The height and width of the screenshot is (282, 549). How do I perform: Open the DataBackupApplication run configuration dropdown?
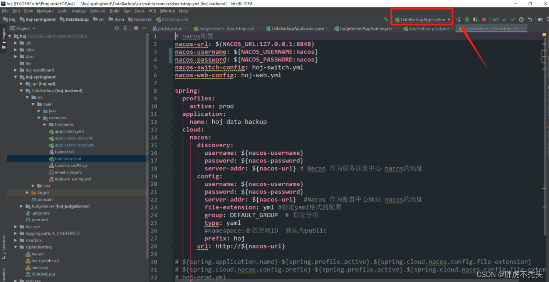point(423,19)
